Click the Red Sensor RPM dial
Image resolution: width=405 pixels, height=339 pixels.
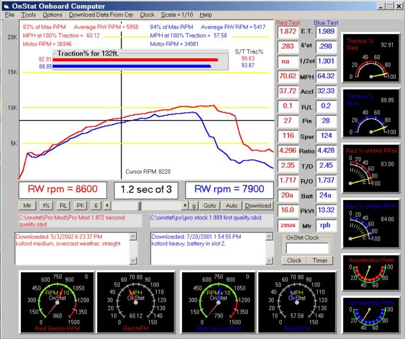tap(57, 302)
